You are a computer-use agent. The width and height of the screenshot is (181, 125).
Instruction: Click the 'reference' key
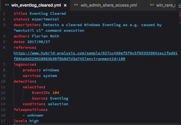[x=24, y=47]
